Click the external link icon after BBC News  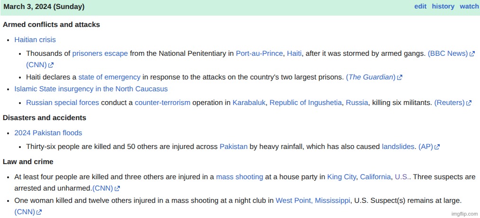472,54
